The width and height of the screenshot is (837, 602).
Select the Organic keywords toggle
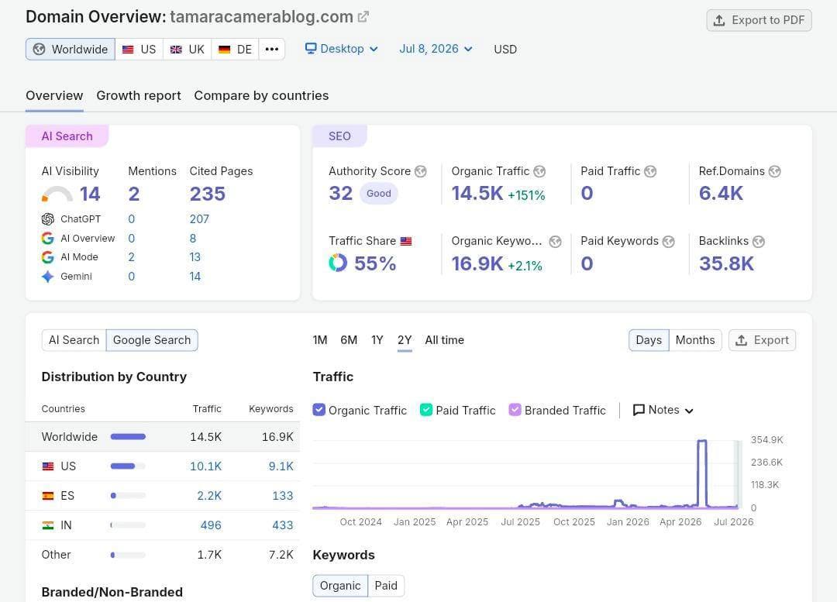340,586
